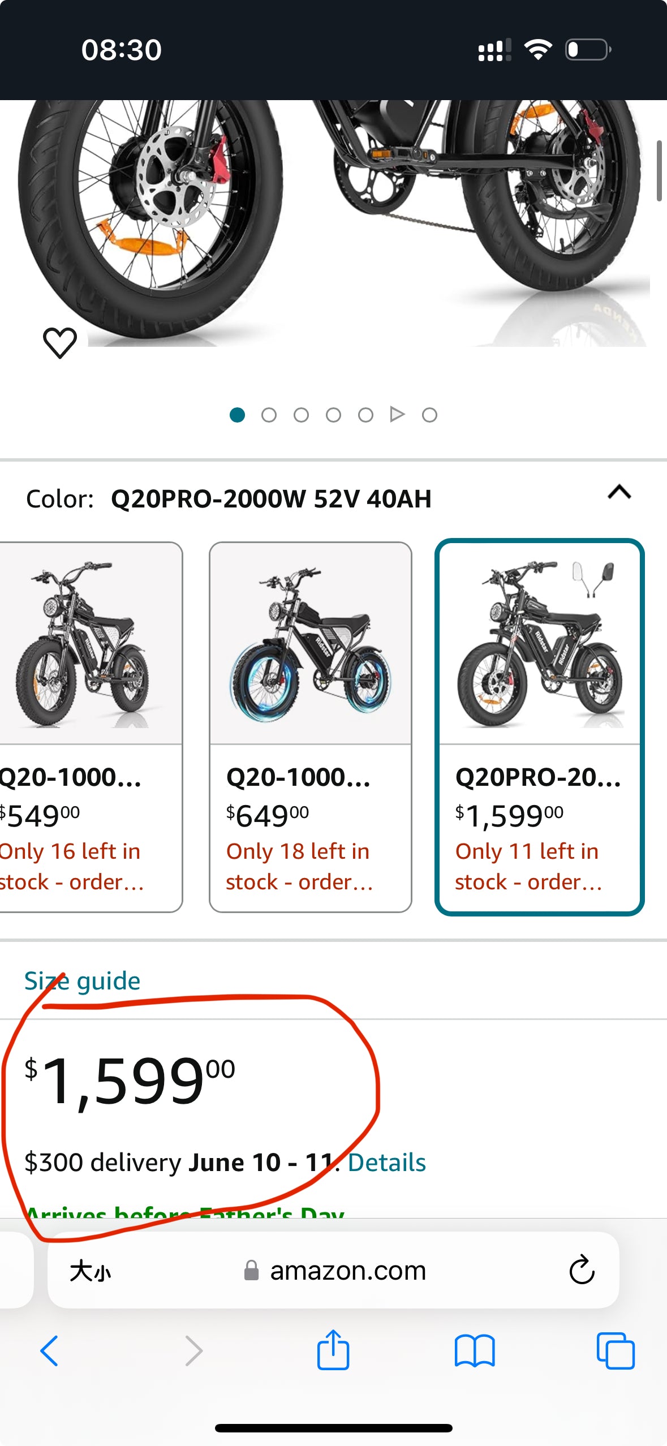Tap the heart wishlist icon
The height and width of the screenshot is (1446, 667).
coord(60,343)
